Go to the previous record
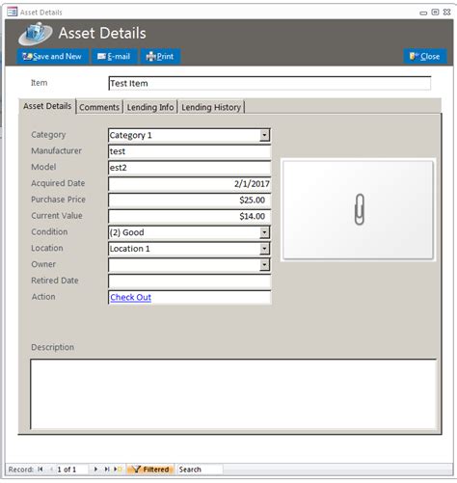 coord(51,470)
